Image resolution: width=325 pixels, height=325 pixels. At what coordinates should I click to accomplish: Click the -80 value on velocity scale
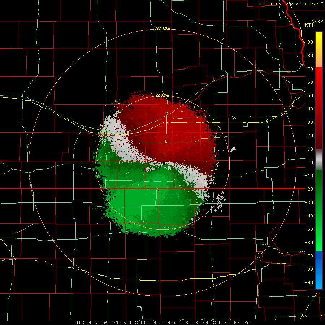point(309,269)
